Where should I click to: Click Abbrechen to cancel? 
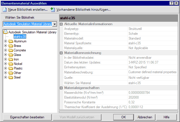click(x=145, y=117)
